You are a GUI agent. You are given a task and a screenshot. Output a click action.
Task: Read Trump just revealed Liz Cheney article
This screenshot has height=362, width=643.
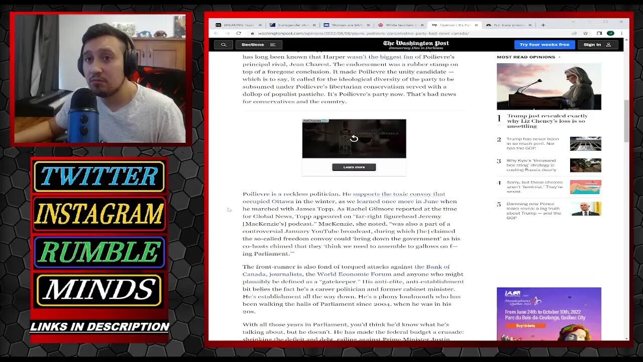(547, 121)
